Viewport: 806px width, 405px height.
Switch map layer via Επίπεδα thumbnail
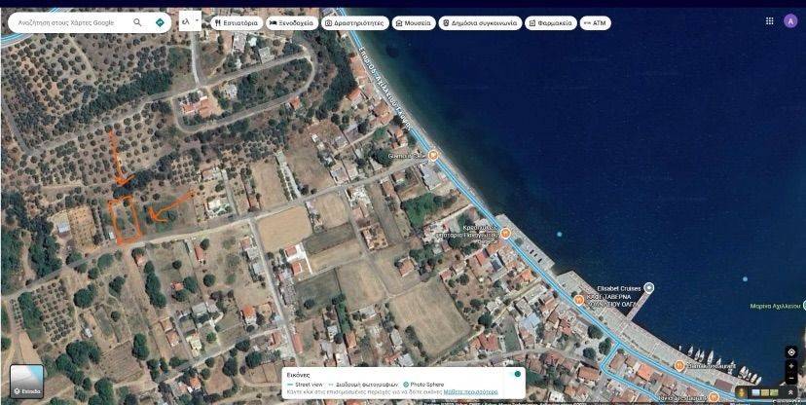click(26, 380)
